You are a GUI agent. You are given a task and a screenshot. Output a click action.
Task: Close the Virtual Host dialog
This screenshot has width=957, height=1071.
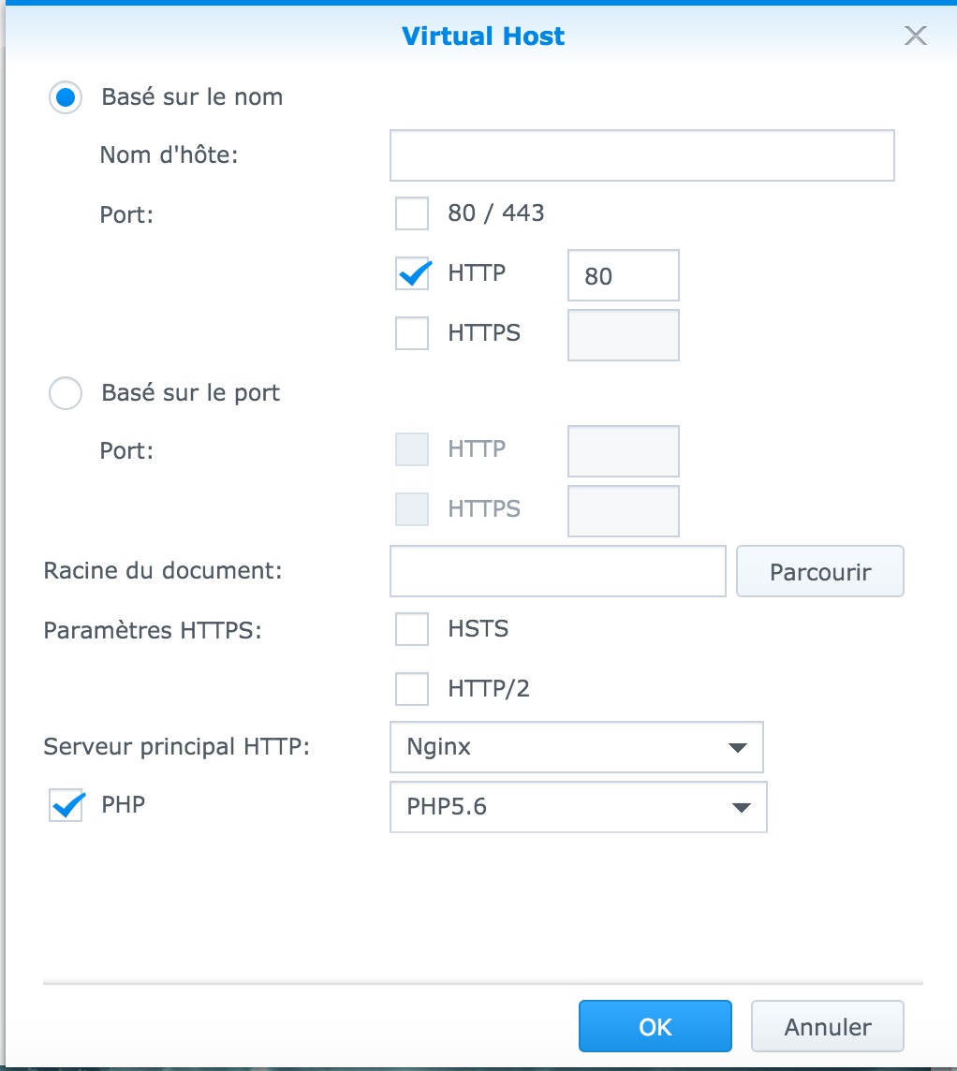tap(916, 36)
